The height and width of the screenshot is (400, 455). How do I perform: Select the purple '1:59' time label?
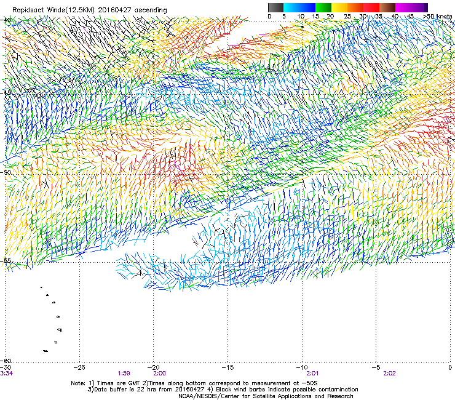[124, 374]
